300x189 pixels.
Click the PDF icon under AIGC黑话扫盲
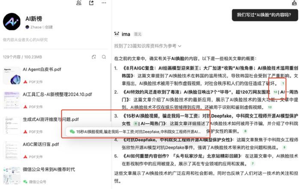25,157
